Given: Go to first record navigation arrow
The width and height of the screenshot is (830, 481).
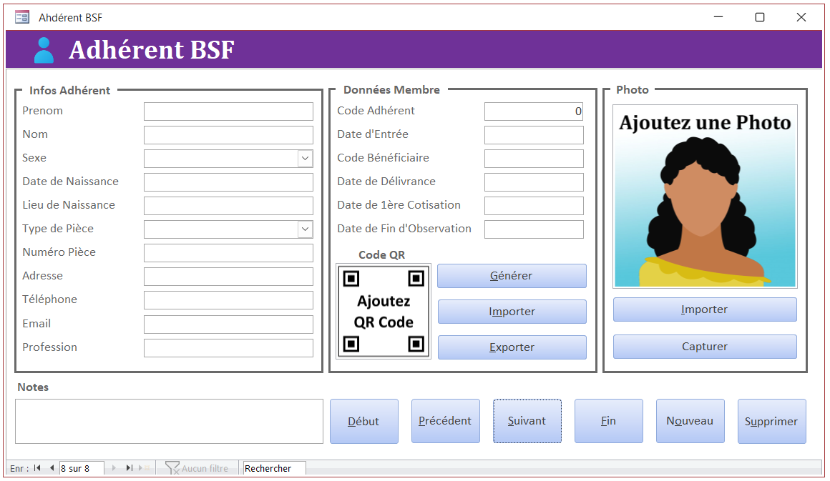Looking at the screenshot, I should (x=37, y=468).
